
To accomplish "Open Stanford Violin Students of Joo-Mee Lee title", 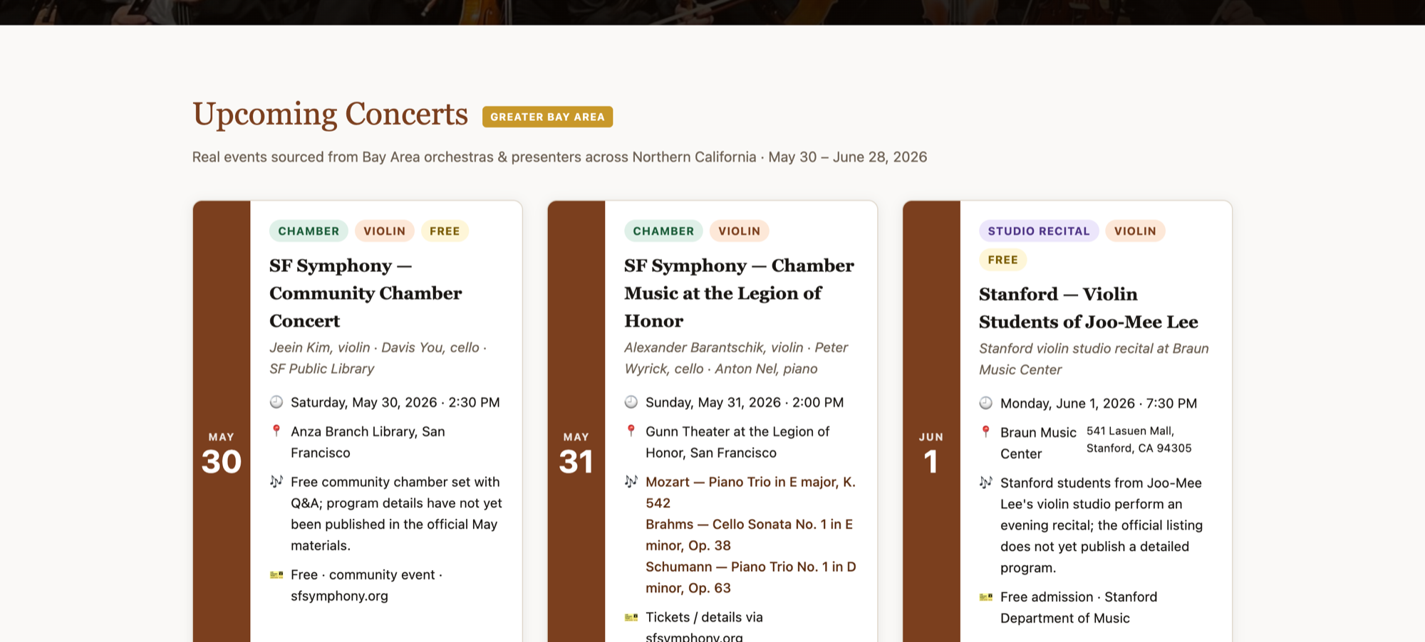I will [x=1088, y=308].
